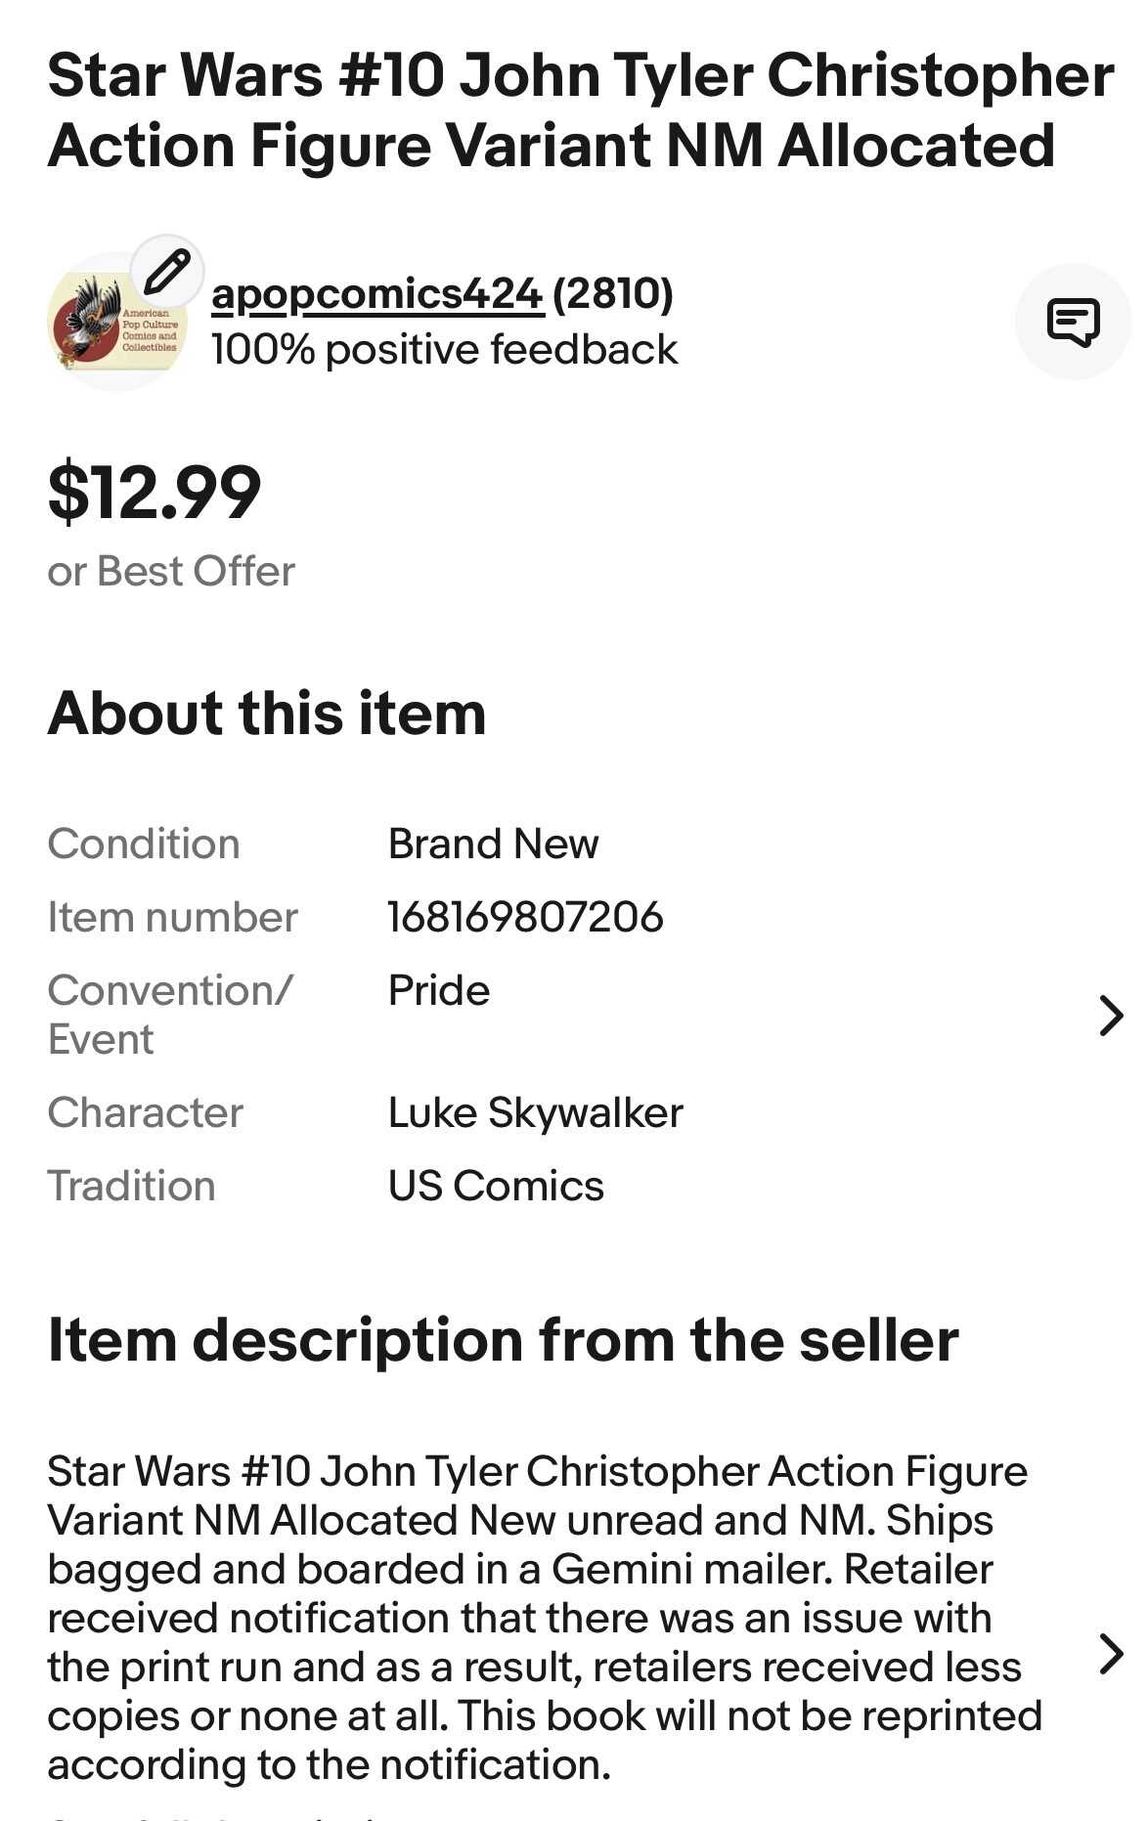Tap the $12.99 price
The image size is (1148, 1821).
point(155,492)
